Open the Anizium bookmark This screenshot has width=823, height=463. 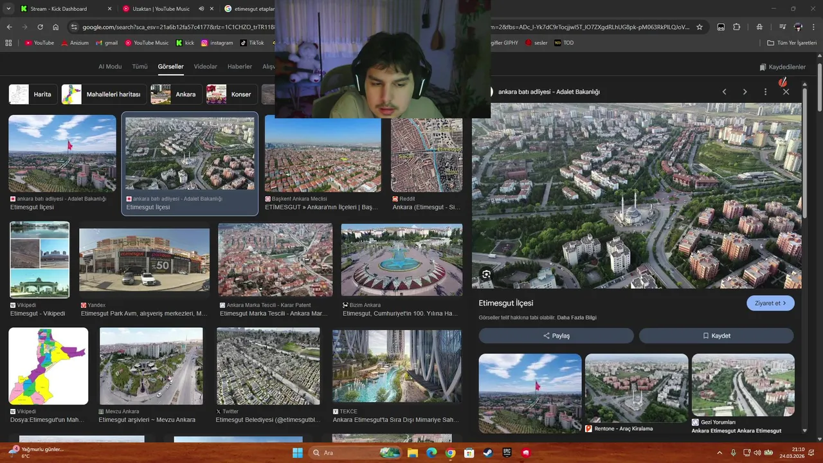75,43
